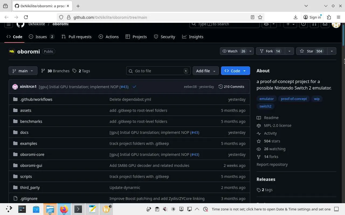The width and height of the screenshot is (345, 215).
Task: View the 2 Tags link beside Branches
Action: (x=81, y=71)
